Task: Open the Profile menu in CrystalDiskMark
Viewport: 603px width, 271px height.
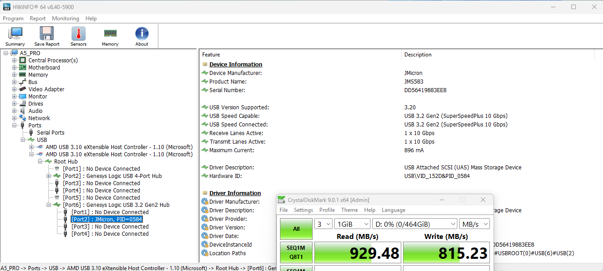Action: (327, 210)
